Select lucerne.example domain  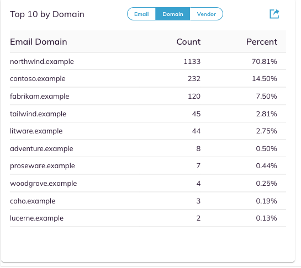pyautogui.click(x=36, y=218)
